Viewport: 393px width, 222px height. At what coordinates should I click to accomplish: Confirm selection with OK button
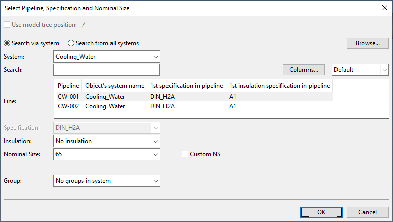pos(321,212)
